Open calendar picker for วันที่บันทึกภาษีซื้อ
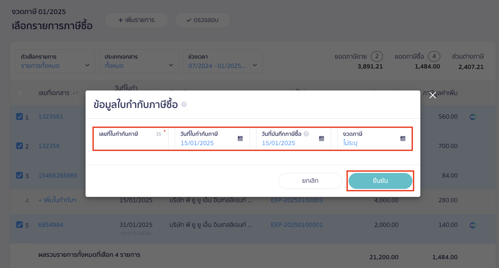The width and height of the screenshot is (499, 268). click(x=322, y=138)
